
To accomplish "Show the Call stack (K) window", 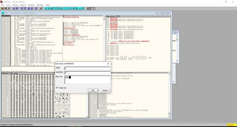I will tap(70, 8).
